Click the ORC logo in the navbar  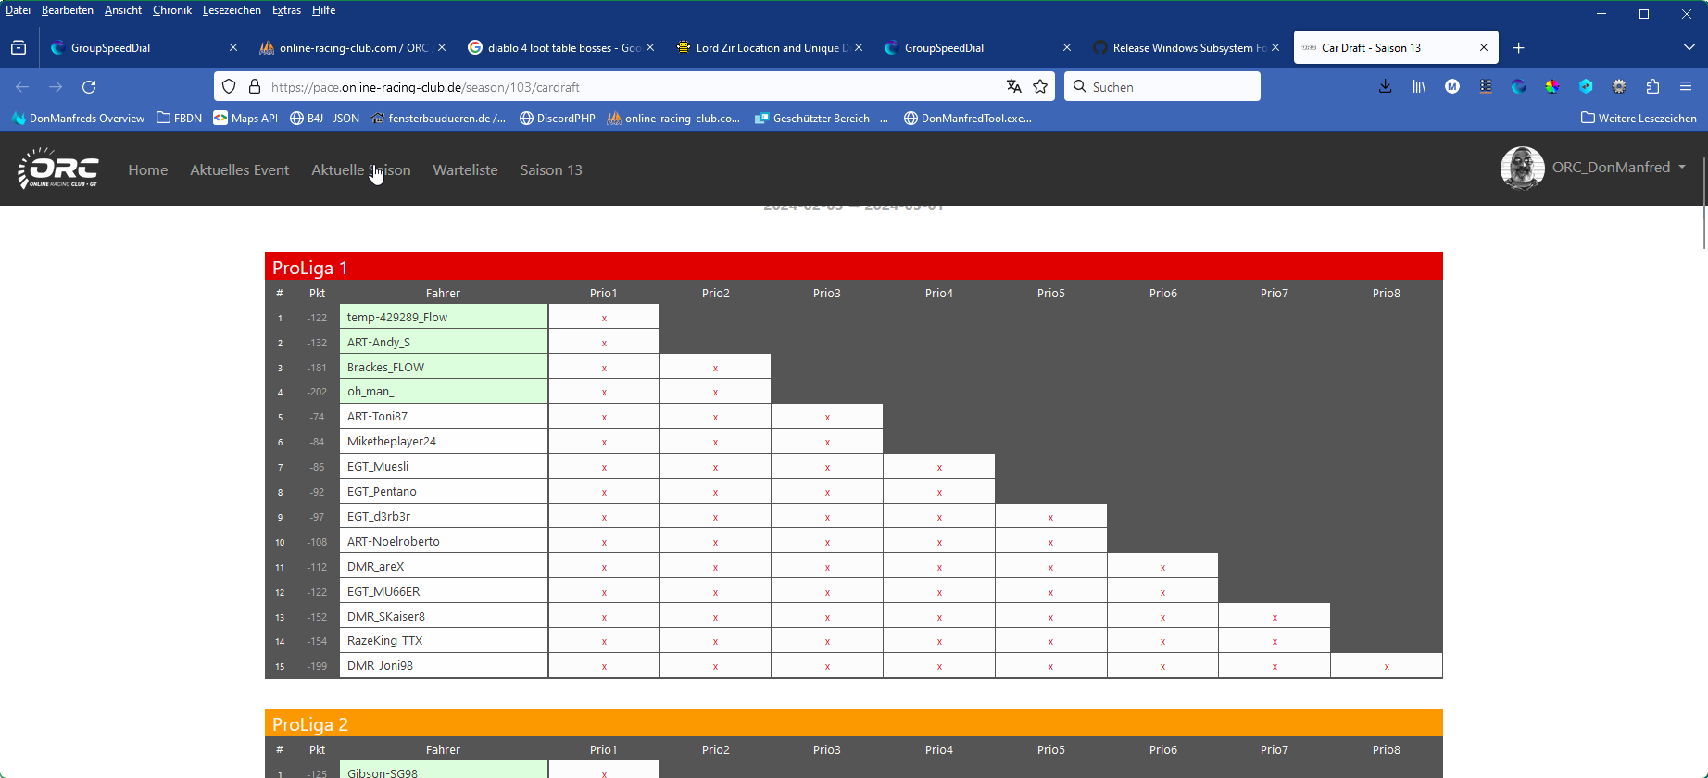pos(57,168)
